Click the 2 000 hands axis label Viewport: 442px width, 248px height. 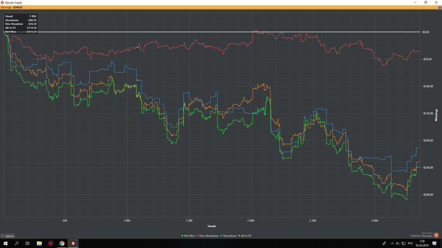(251, 221)
